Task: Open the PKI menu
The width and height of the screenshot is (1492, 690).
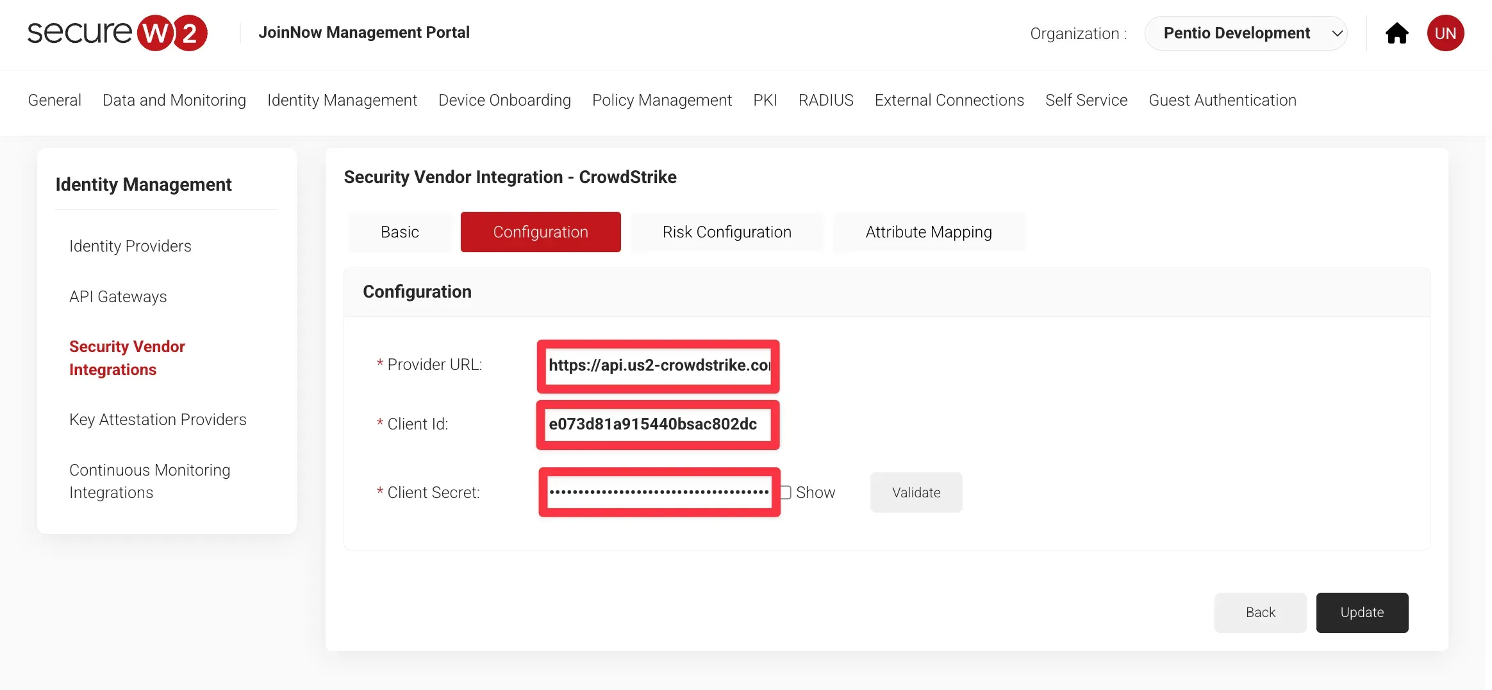Action: [765, 100]
